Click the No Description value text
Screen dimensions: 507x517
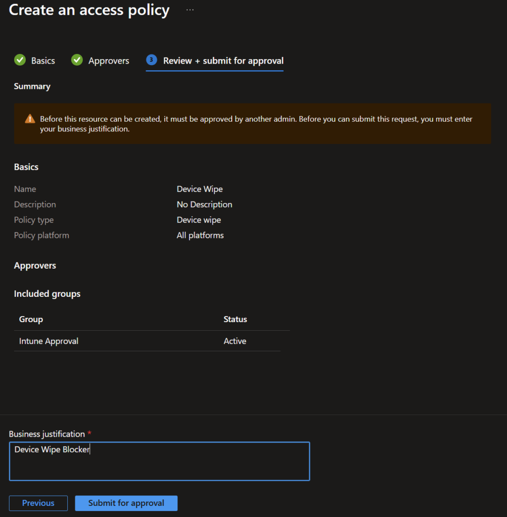pos(204,204)
